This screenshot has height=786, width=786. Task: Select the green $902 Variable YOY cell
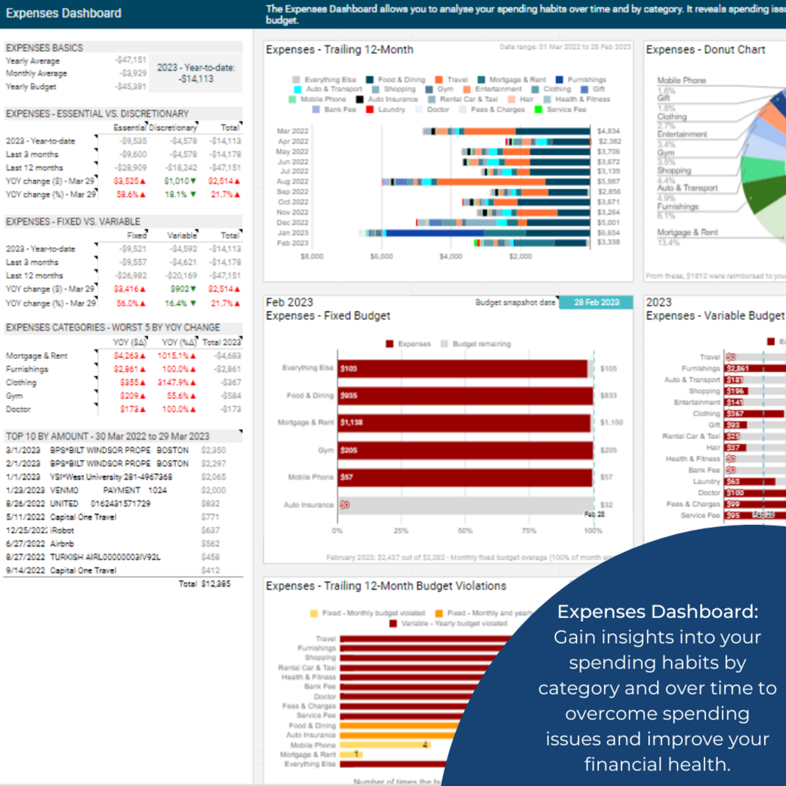pos(183,289)
